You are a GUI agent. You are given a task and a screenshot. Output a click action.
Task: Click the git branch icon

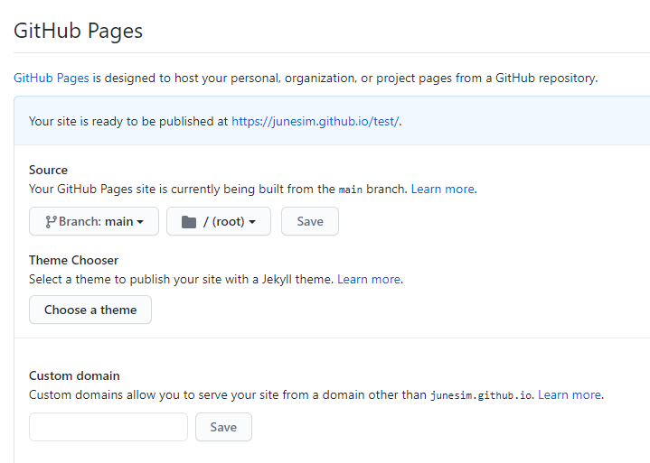(51, 222)
